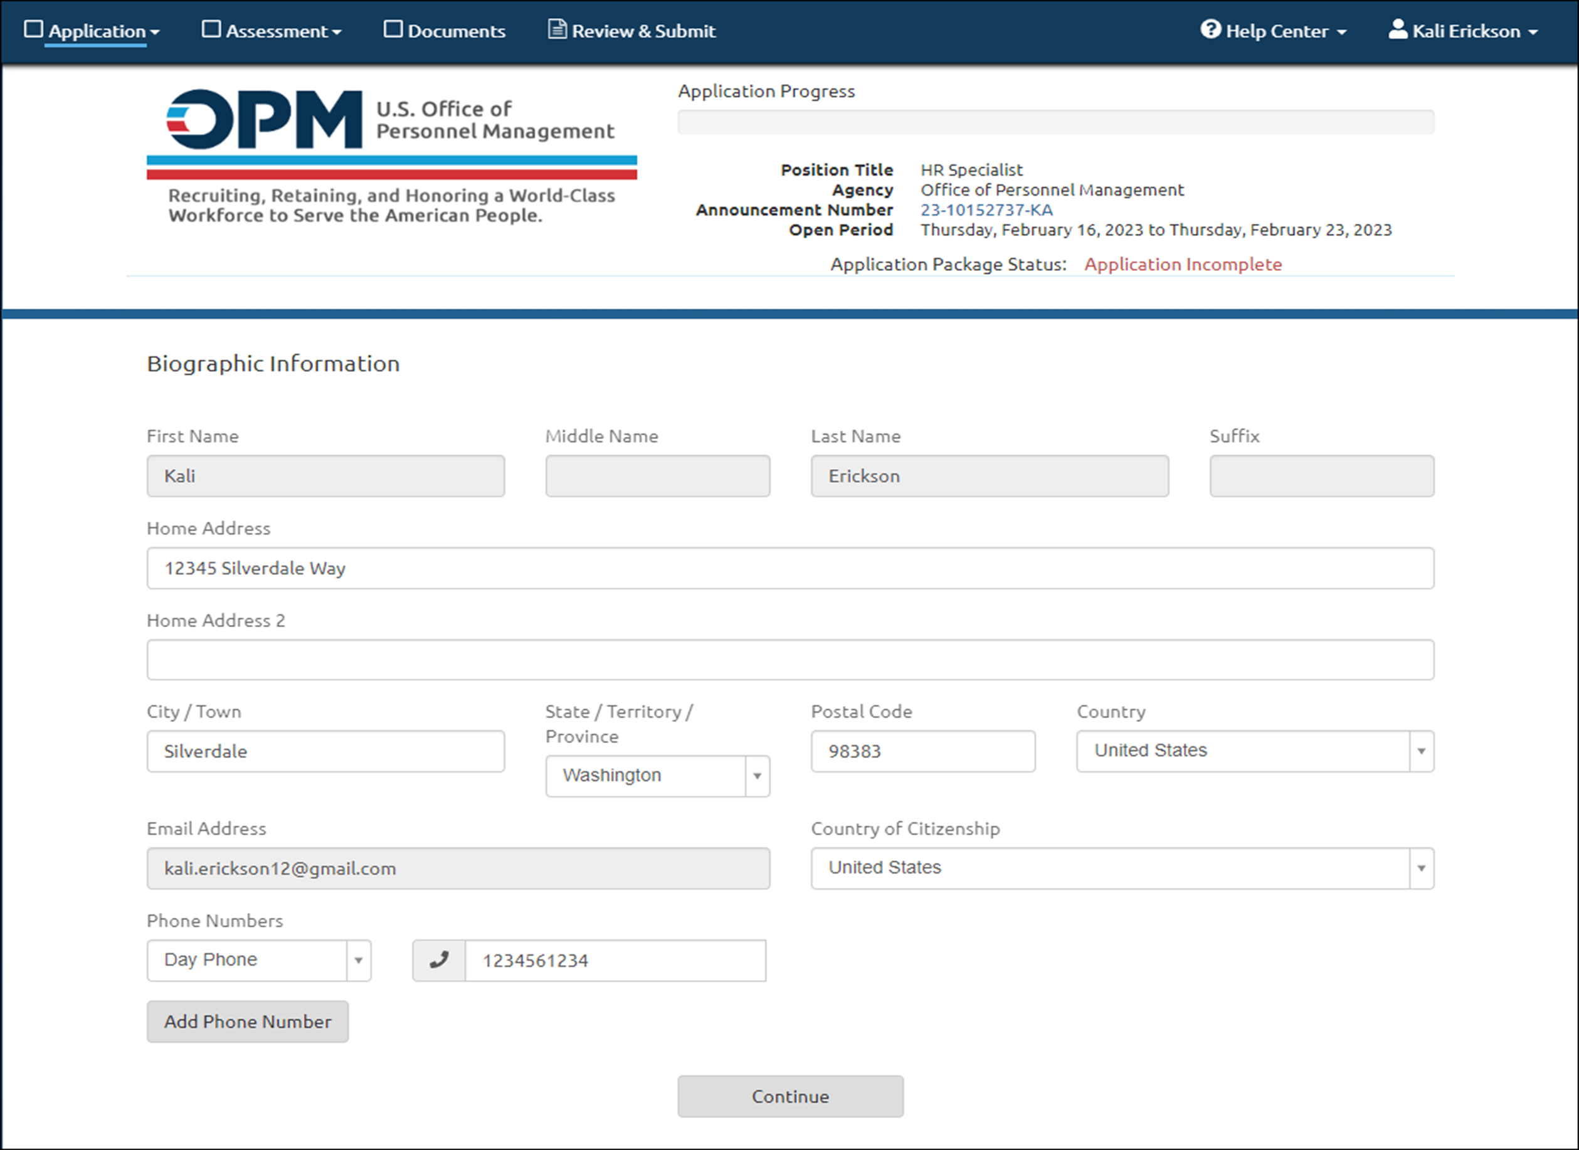This screenshot has width=1579, height=1150.
Task: Open the Kali Erickson account menu
Action: click(1464, 31)
